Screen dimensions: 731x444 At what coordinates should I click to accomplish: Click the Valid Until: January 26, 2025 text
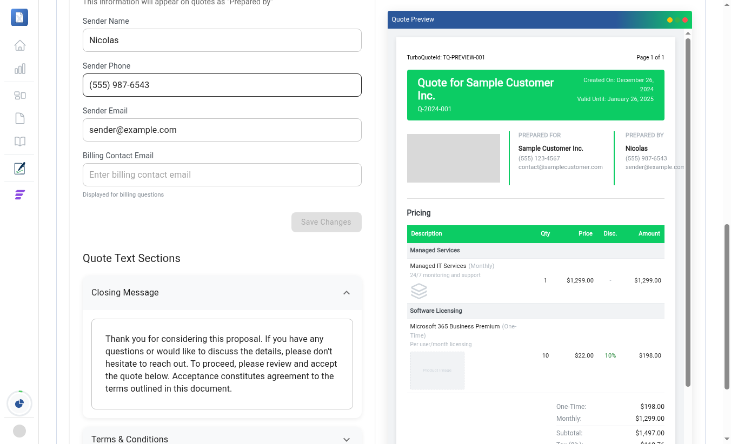615,99
